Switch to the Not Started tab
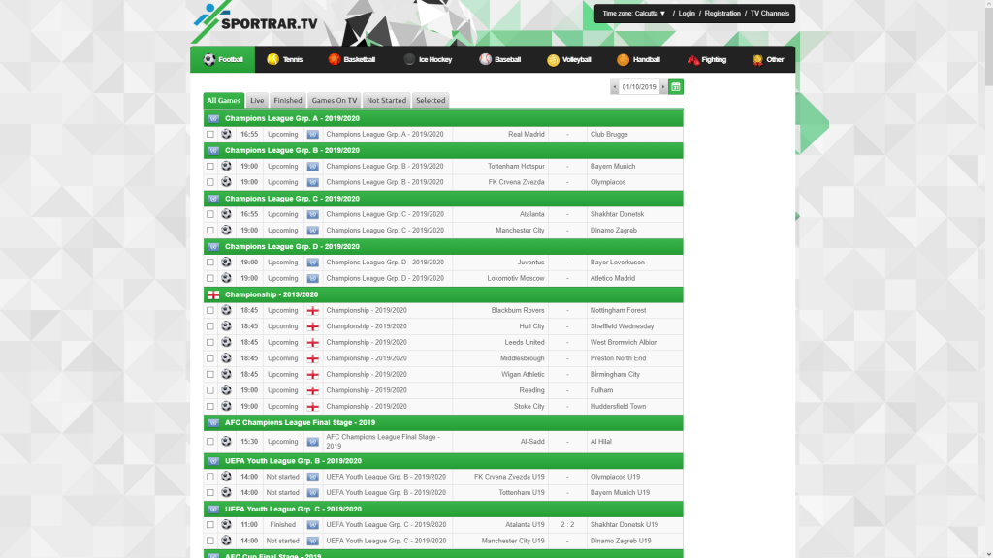The image size is (993, 558). point(386,100)
